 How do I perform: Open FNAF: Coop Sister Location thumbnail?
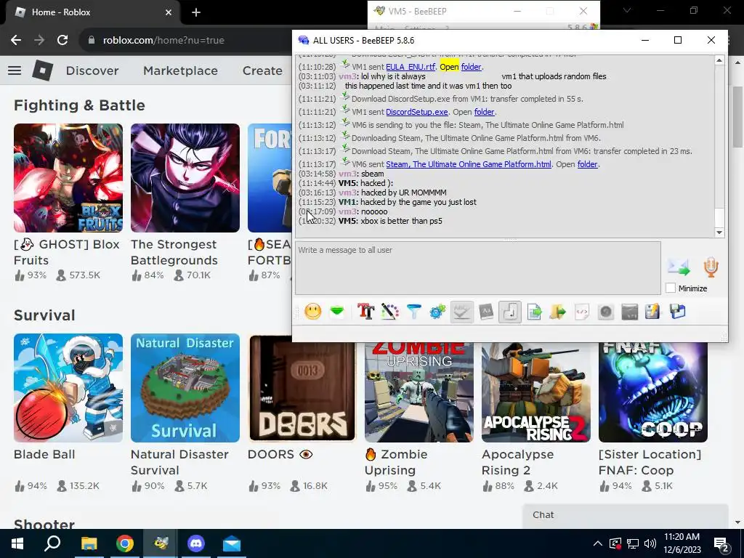653,392
